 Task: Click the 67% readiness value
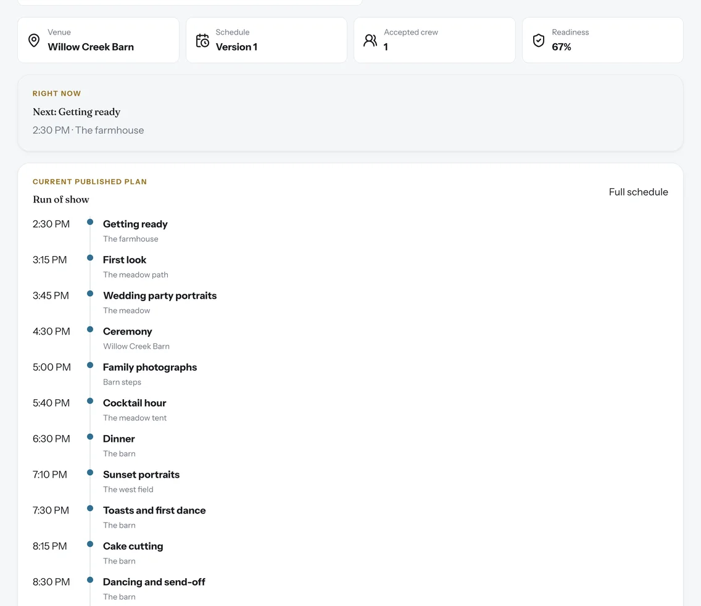tap(562, 47)
